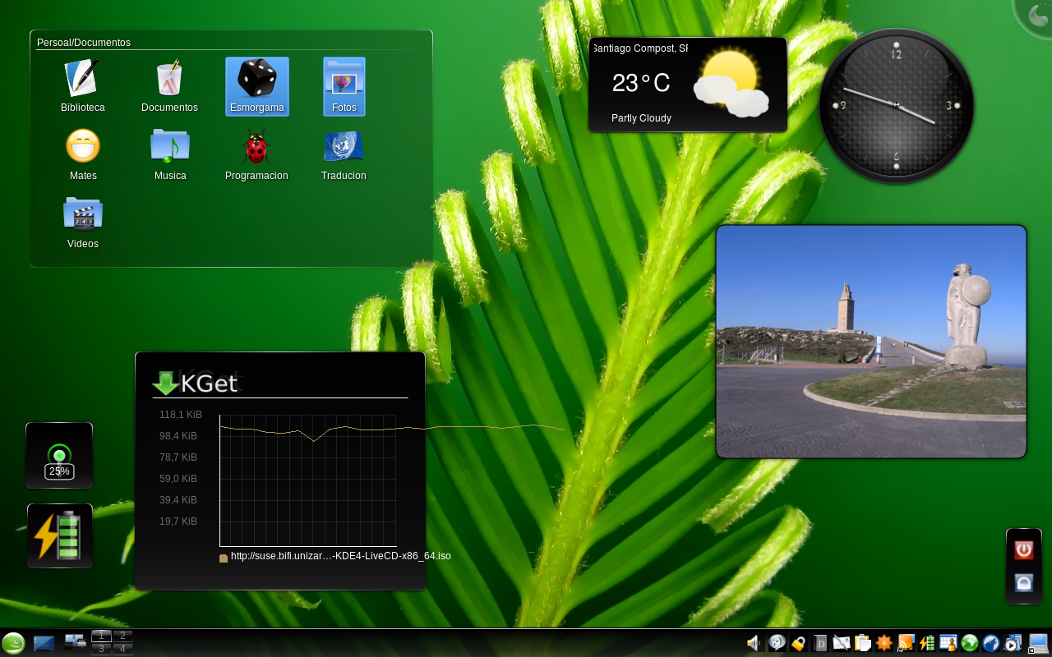Click the picture frame lighthouse photo
The height and width of the screenshot is (657, 1052).
point(871,342)
